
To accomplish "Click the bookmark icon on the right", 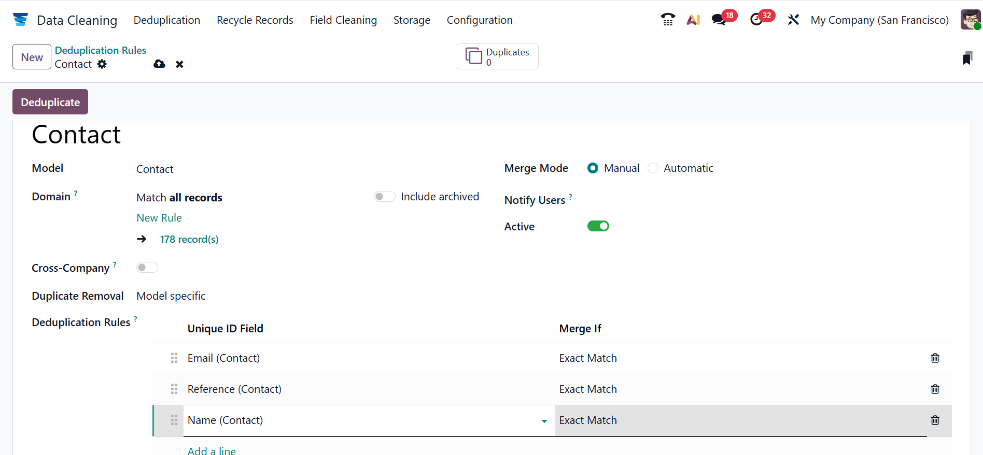I will point(967,58).
